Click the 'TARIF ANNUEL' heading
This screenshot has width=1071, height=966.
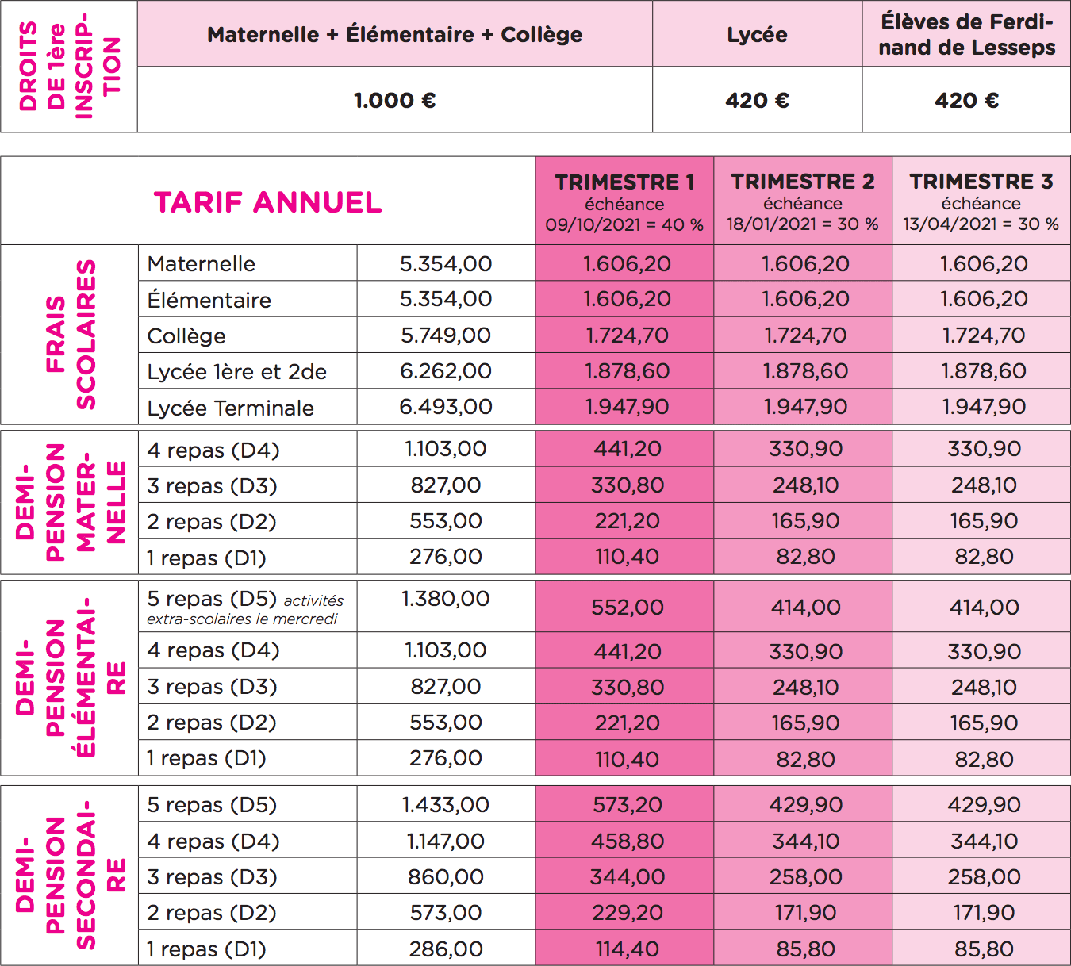(267, 202)
